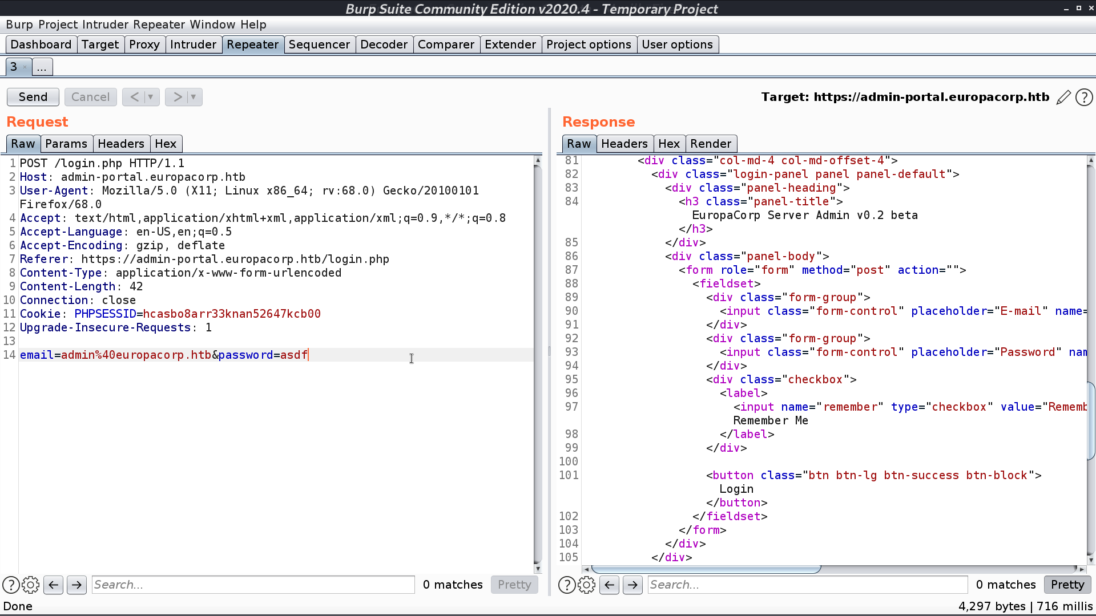Open Repeater help question mark icon

(1084, 98)
